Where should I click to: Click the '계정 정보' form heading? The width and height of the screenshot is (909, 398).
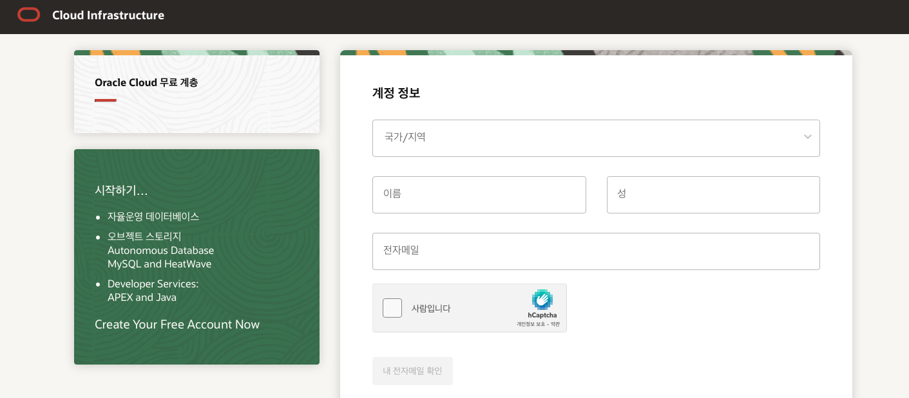(x=396, y=93)
